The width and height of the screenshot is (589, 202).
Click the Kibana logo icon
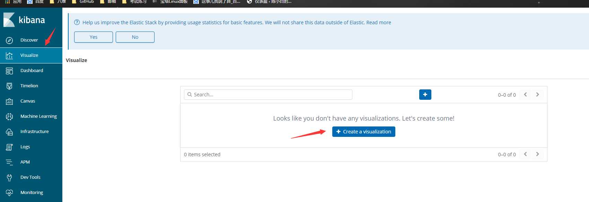coord(9,20)
